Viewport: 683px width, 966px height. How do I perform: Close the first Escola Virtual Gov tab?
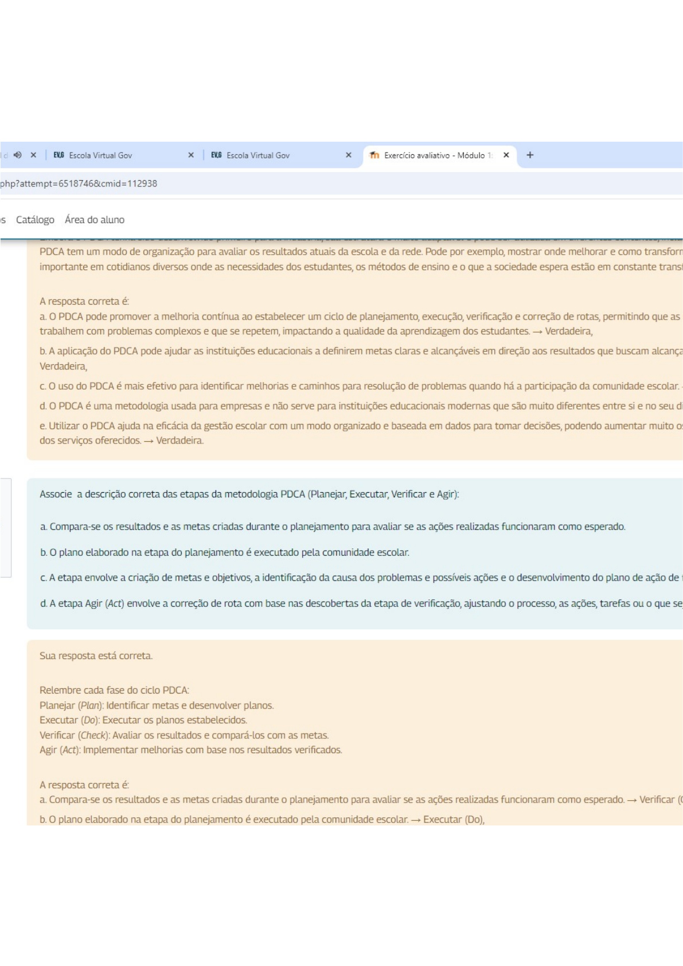(x=191, y=155)
